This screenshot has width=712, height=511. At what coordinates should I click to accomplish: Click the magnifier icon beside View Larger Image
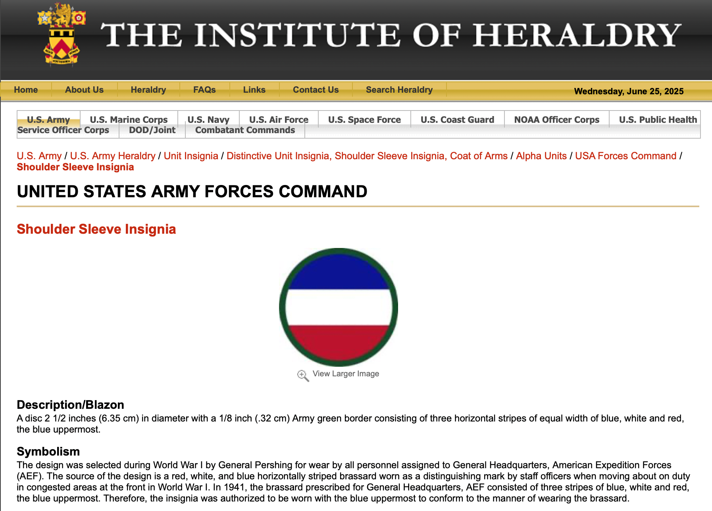303,375
